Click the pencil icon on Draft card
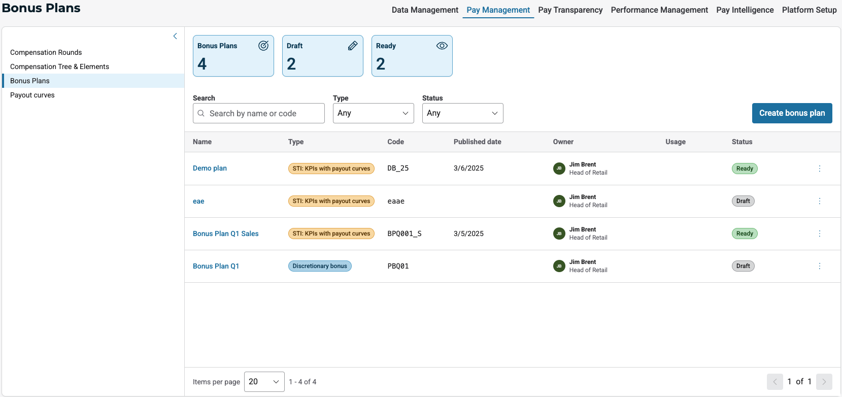Viewport: 842px width, 397px height. click(353, 46)
